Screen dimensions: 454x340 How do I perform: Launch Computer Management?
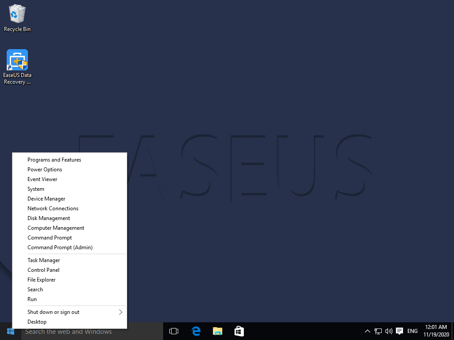[x=70, y=228]
